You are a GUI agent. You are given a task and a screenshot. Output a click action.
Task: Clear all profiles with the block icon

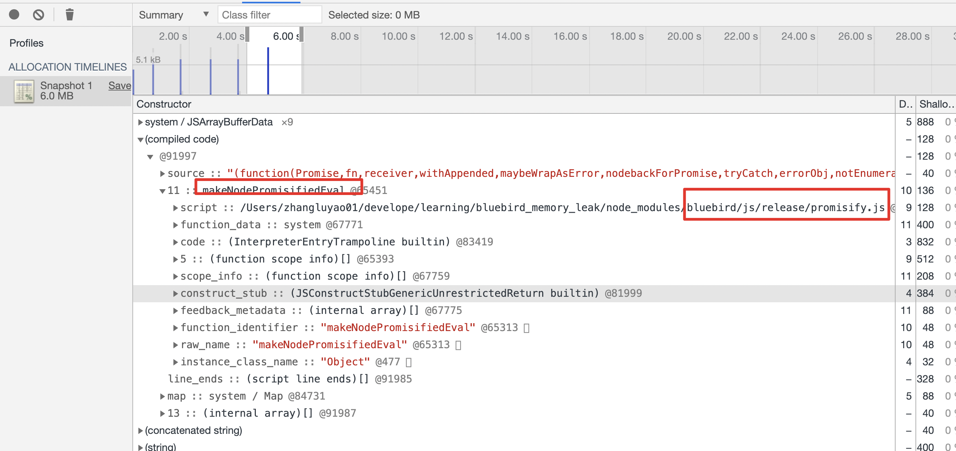(38, 14)
